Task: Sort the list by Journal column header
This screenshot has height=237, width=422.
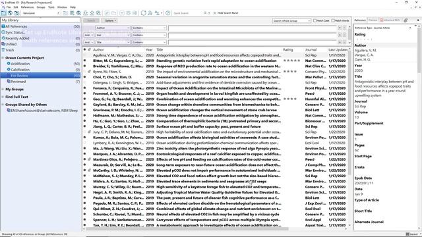Action: (x=311, y=50)
